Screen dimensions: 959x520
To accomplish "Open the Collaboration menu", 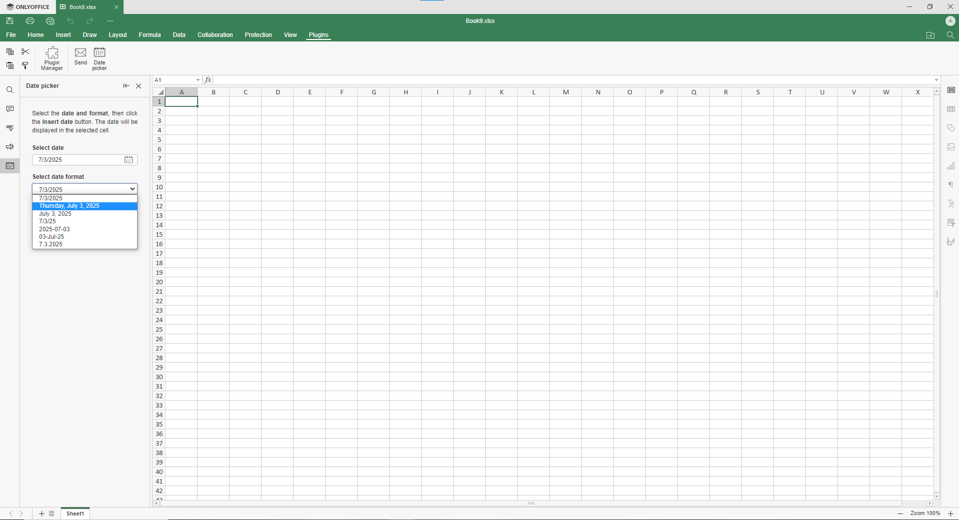I will 215,34.
